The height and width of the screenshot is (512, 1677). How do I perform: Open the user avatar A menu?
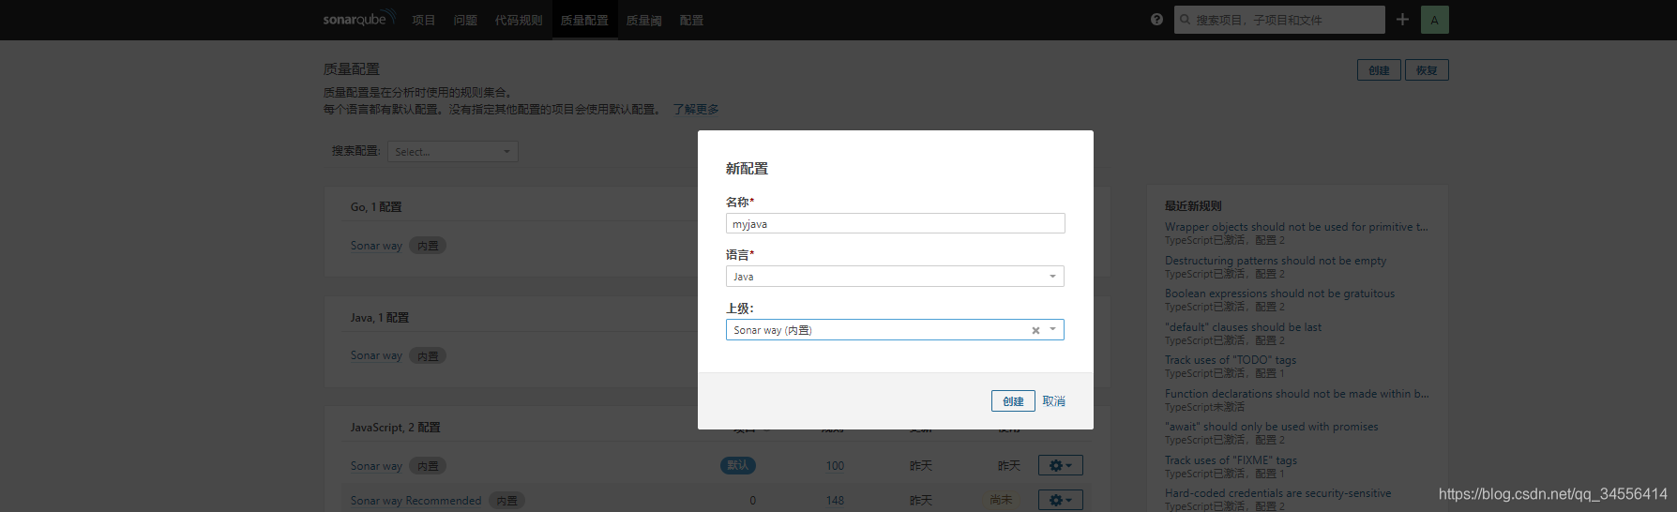click(1434, 20)
